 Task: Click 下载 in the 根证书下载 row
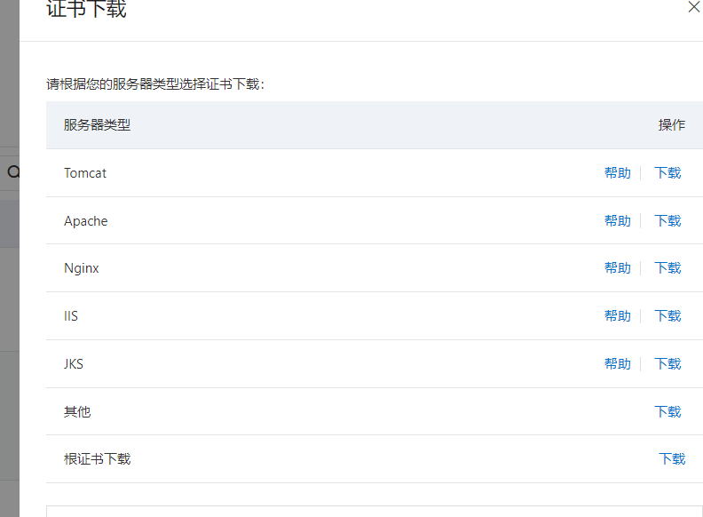click(x=672, y=458)
